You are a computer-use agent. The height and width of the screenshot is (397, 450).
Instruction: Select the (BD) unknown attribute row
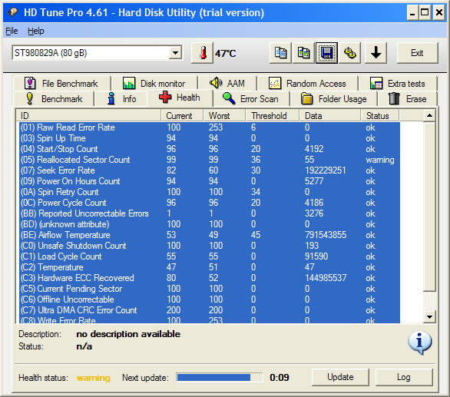tap(210, 224)
